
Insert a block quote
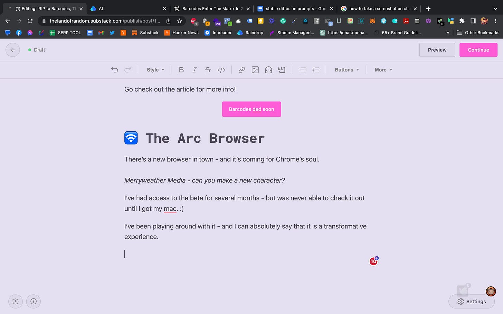click(x=282, y=70)
